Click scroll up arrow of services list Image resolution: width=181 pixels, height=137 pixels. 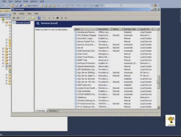click(x=158, y=29)
